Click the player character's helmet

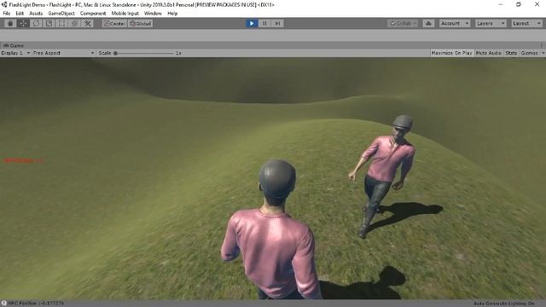tap(277, 180)
